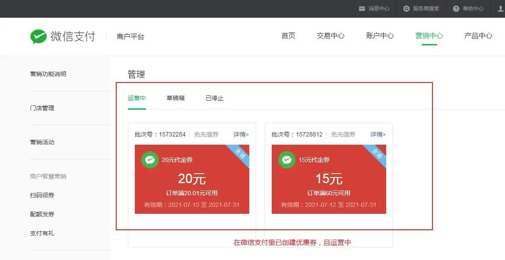Open 服务商搜索 in the top bar

tap(426, 9)
